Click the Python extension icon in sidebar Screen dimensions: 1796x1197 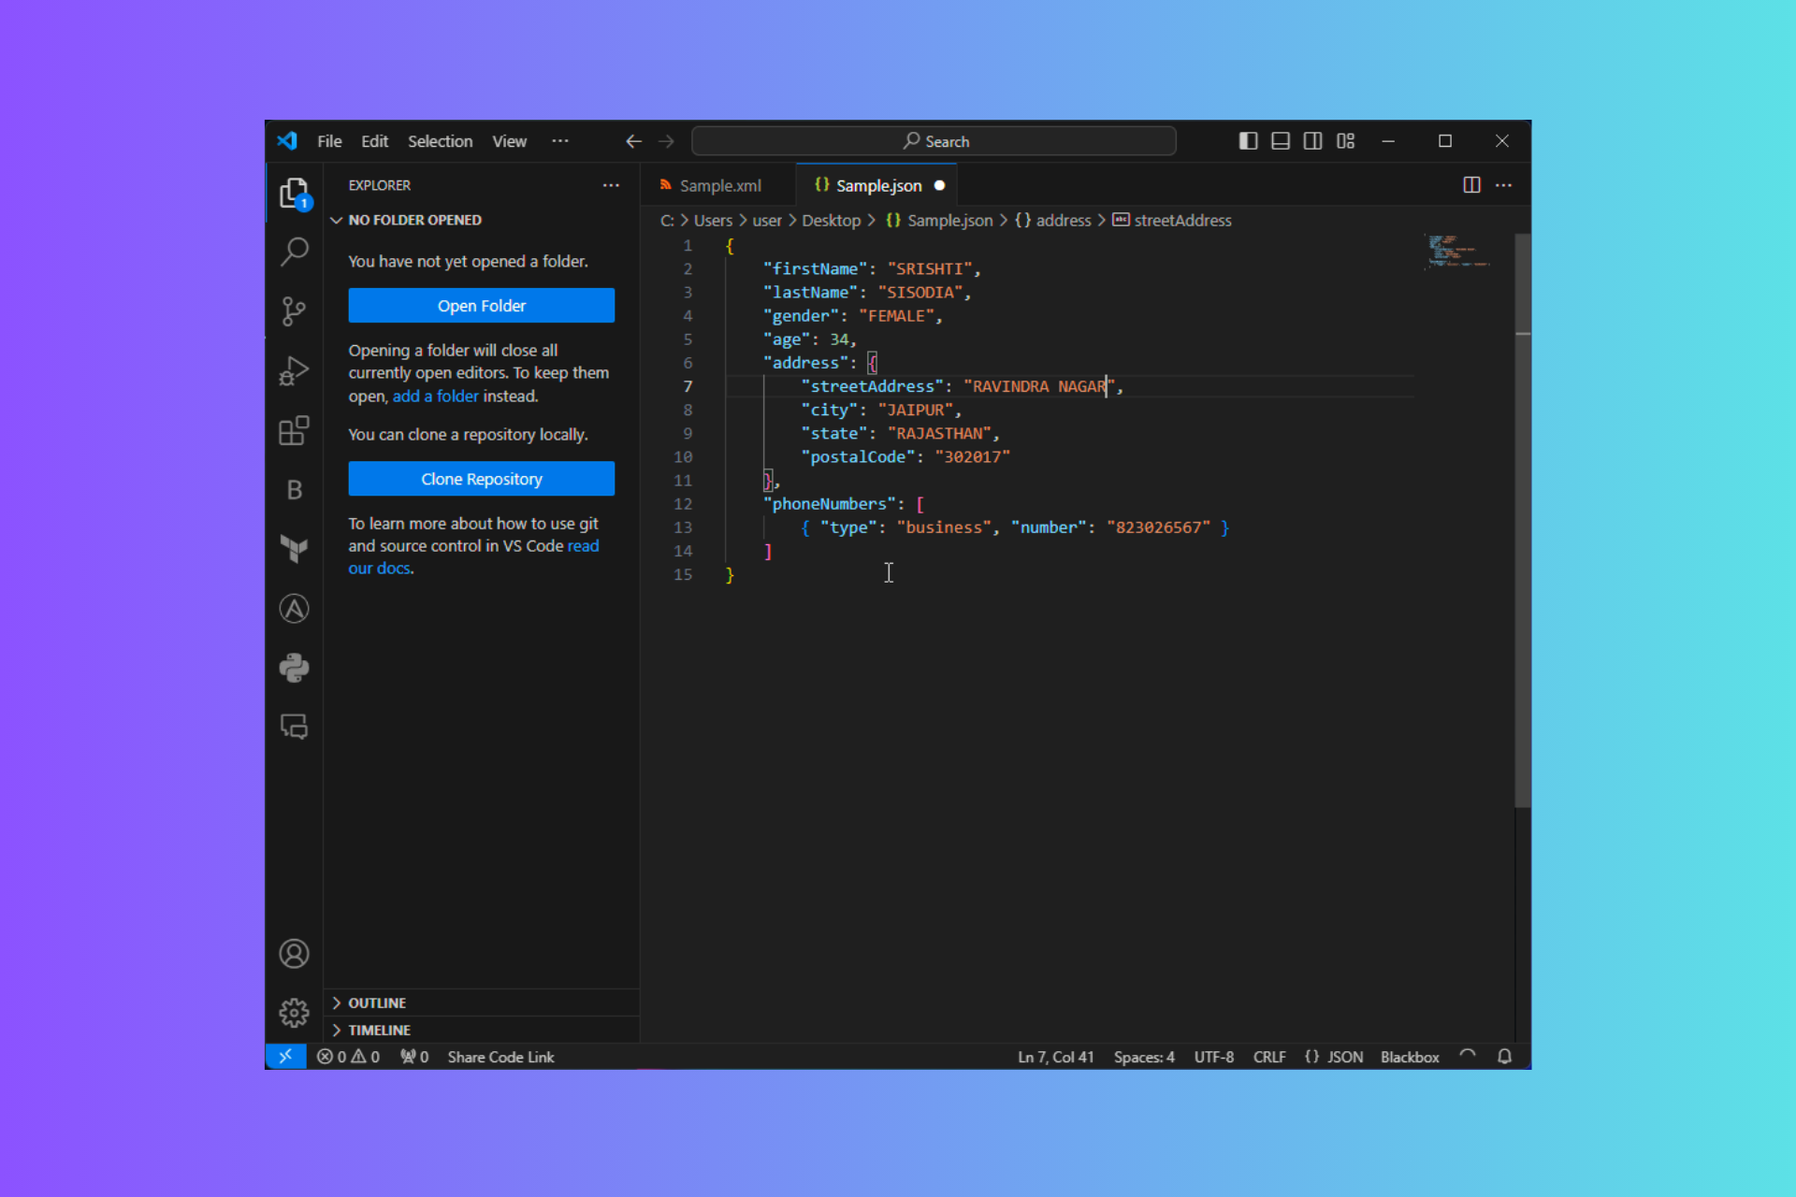coord(294,668)
